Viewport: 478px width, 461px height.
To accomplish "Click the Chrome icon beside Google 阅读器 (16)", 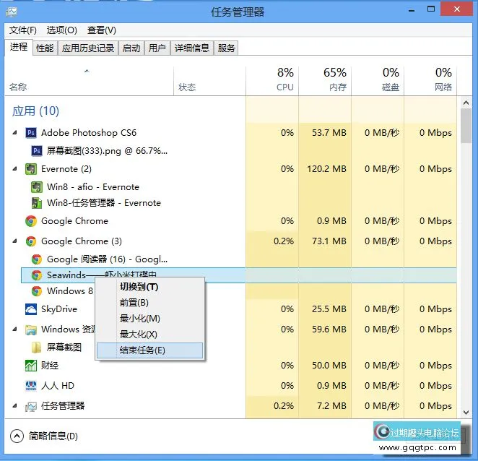I will click(37, 259).
